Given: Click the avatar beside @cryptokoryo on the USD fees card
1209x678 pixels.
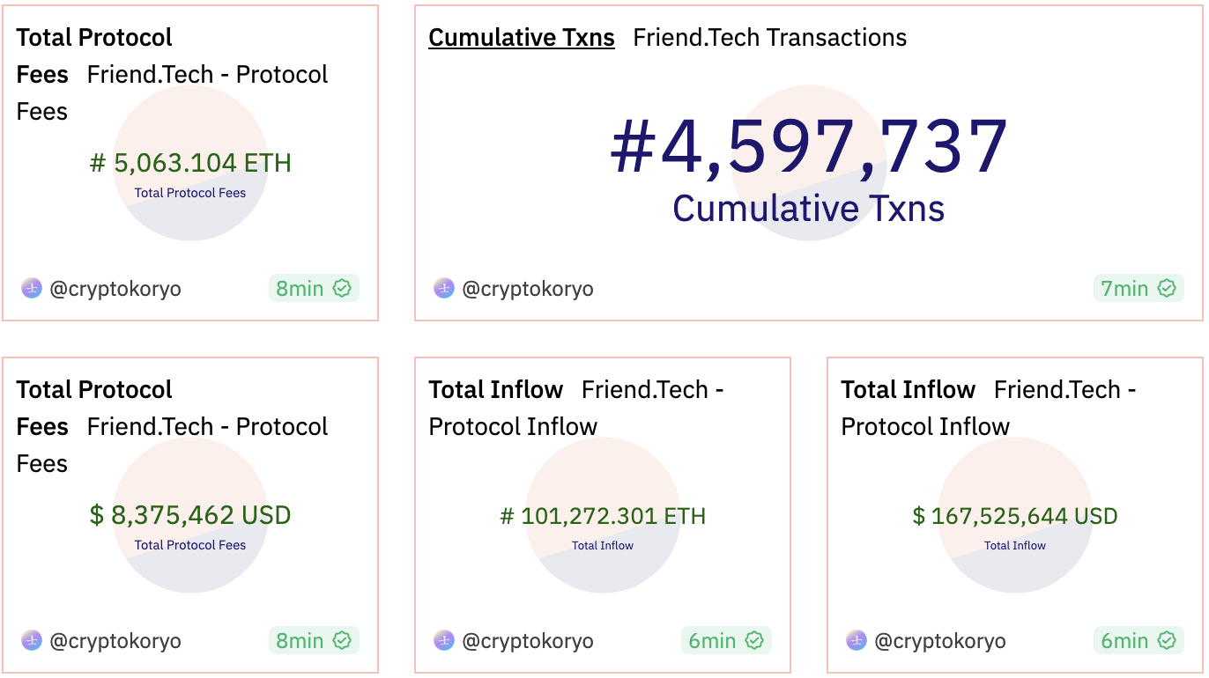Looking at the screenshot, I should tap(31, 641).
